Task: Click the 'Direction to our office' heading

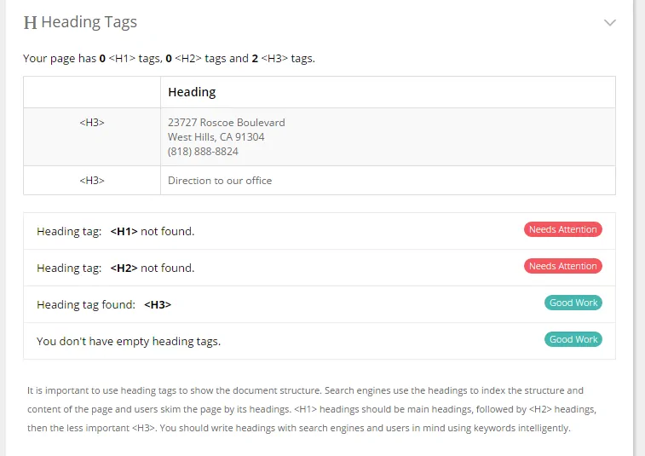Action: [220, 181]
